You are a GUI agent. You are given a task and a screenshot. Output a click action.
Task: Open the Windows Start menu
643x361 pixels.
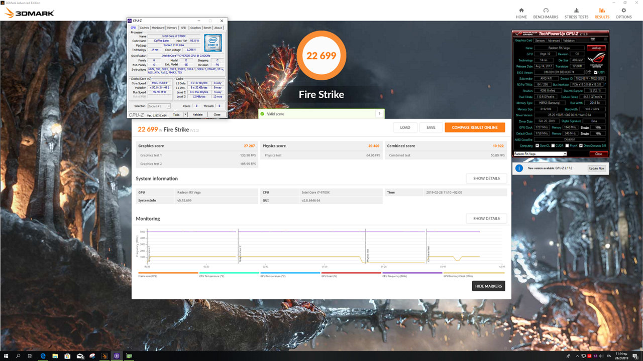tap(6, 356)
